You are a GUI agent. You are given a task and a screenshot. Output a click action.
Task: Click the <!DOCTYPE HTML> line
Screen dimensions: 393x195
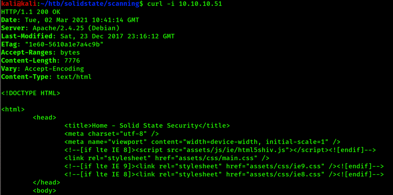(x=31, y=93)
